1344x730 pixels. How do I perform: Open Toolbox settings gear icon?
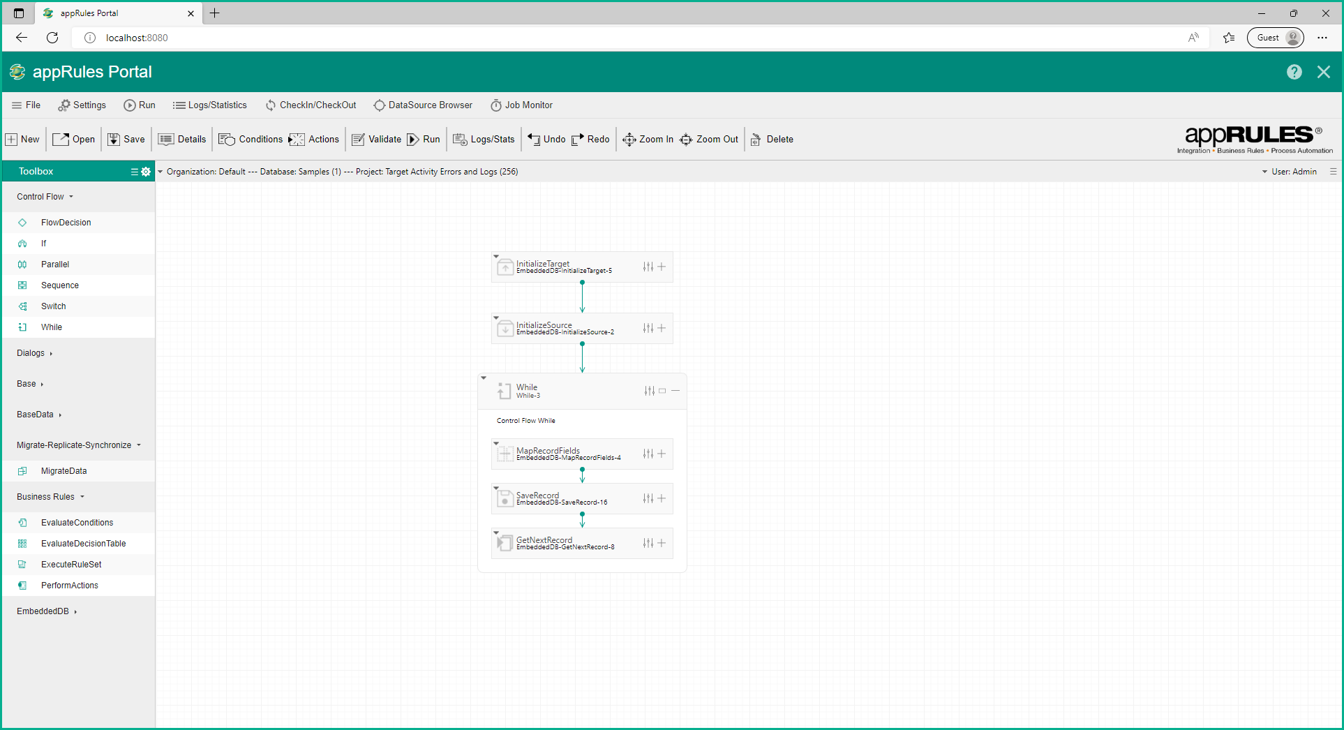(x=146, y=172)
